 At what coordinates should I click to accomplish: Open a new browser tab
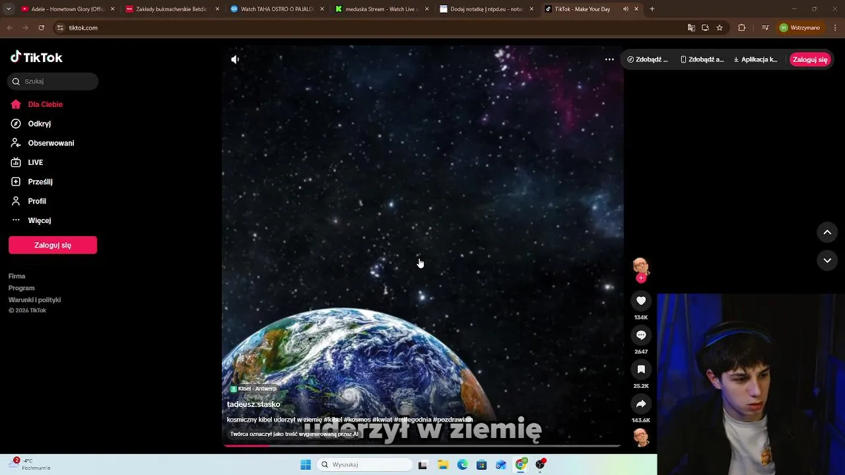point(652,9)
